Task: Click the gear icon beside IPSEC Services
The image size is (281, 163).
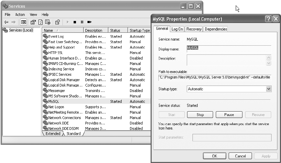Action: pyautogui.click(x=45, y=74)
